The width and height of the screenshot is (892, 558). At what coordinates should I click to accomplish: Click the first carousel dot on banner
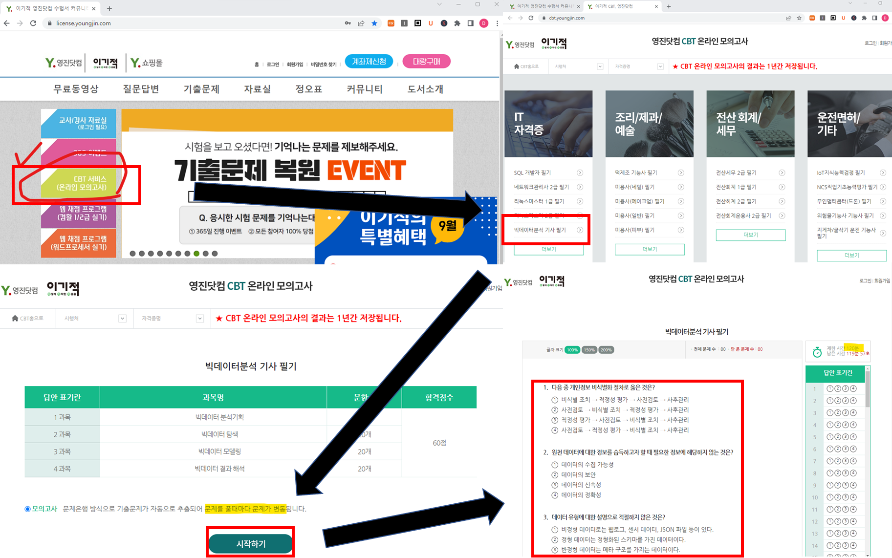[x=132, y=254]
